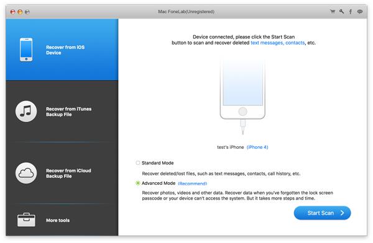The image size is (373, 243).
Task: Close the window with red button
Action: click(x=12, y=12)
